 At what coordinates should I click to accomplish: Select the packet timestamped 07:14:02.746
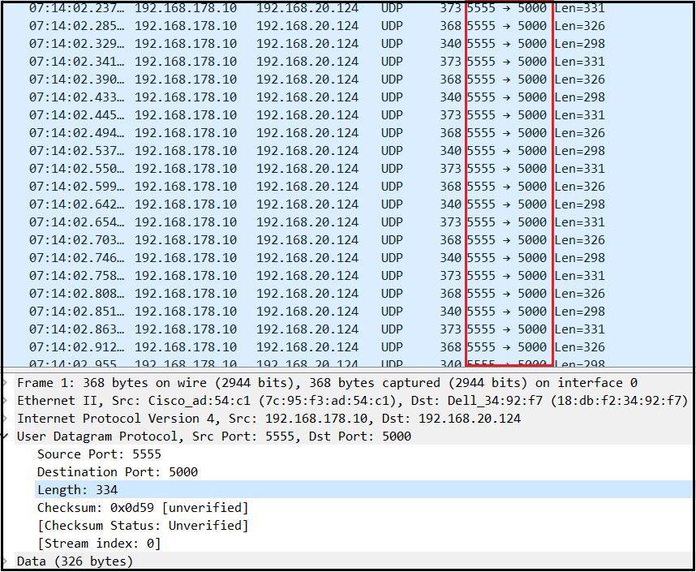click(243, 257)
